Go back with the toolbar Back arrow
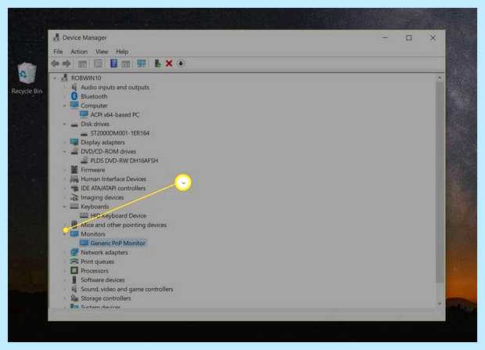The image size is (485, 350). (56, 63)
